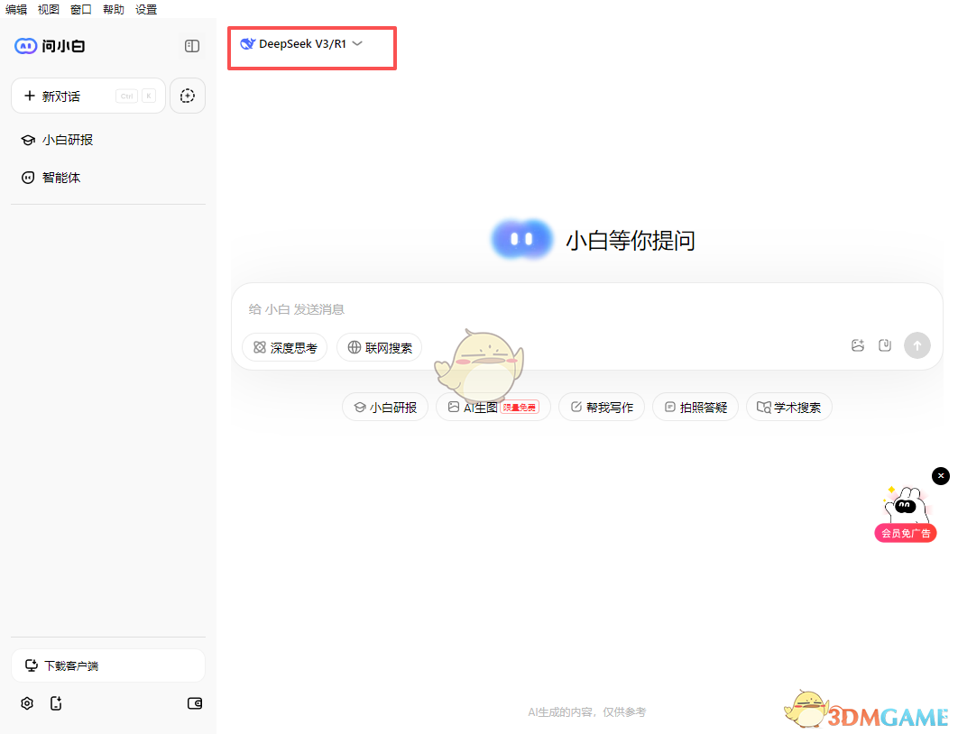Enable 深度思考 mode
958x734 pixels.
tap(284, 347)
